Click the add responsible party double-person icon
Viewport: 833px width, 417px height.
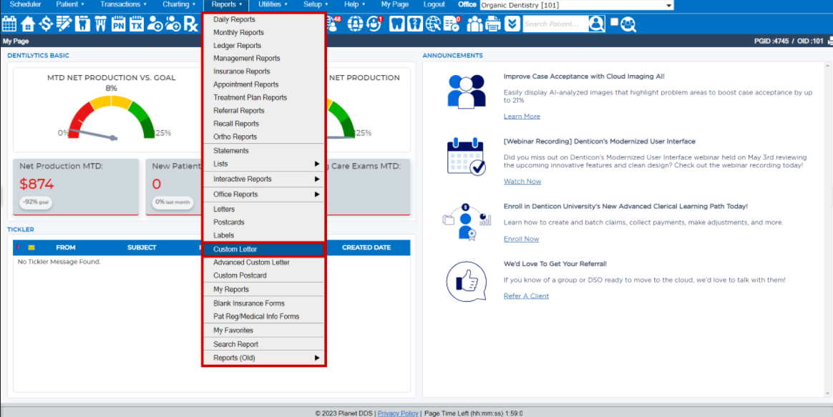point(173,24)
